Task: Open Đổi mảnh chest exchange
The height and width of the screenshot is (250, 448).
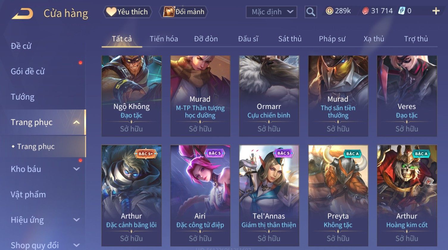Action: point(183,12)
